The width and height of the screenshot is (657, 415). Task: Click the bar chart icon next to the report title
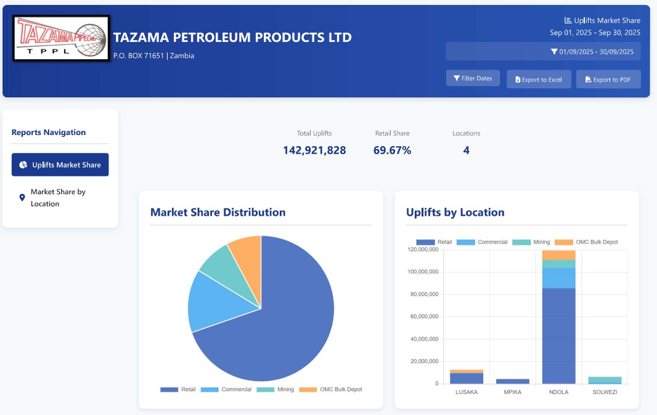pos(568,20)
